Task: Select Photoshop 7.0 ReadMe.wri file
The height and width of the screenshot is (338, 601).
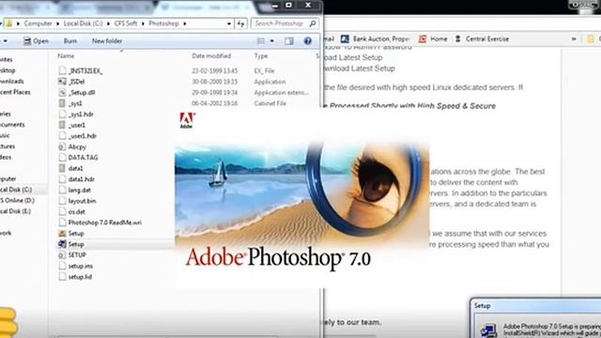Action: [104, 223]
